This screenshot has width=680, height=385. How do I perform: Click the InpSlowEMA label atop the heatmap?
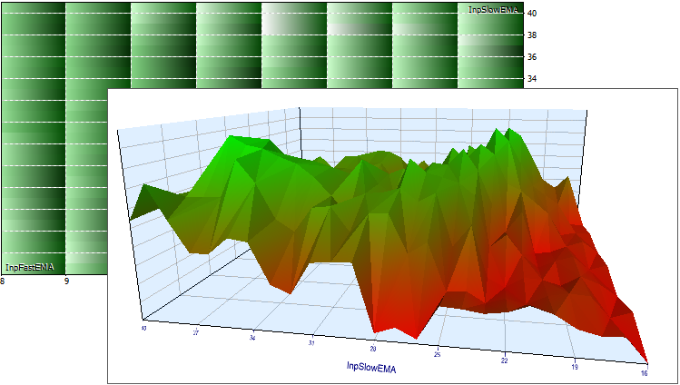tap(493, 10)
